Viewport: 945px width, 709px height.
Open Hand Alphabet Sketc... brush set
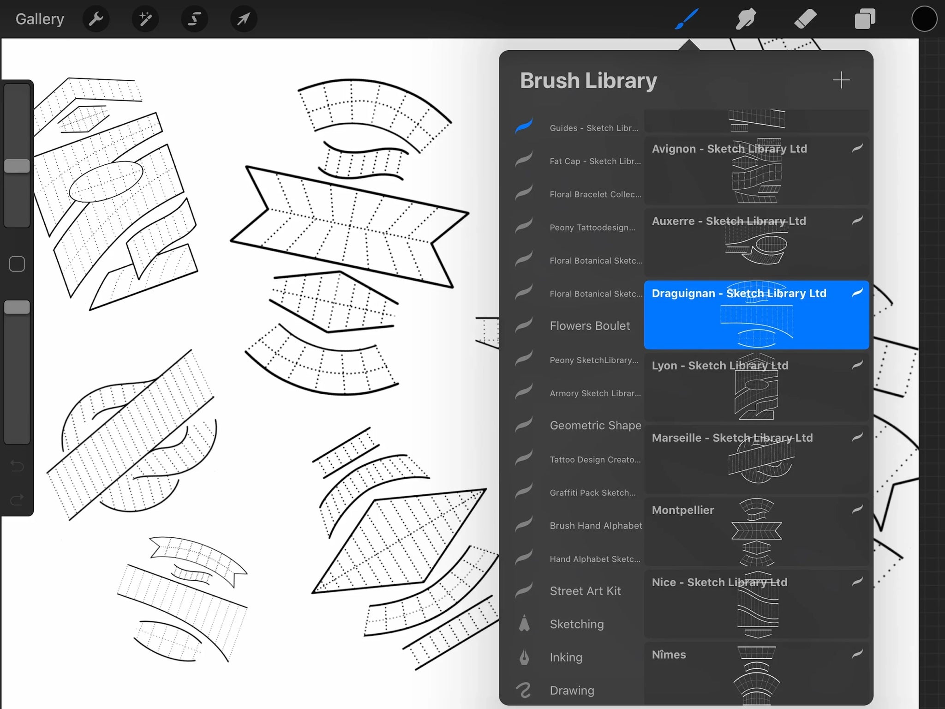[578, 559]
